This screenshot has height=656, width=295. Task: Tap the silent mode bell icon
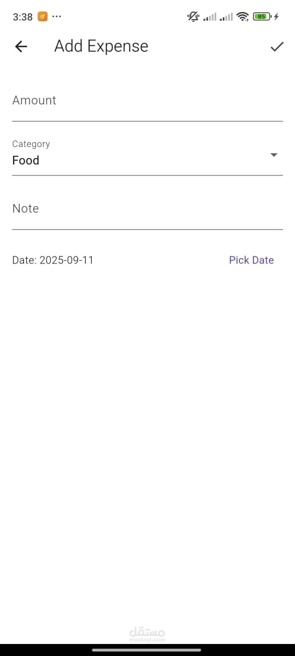click(x=193, y=16)
